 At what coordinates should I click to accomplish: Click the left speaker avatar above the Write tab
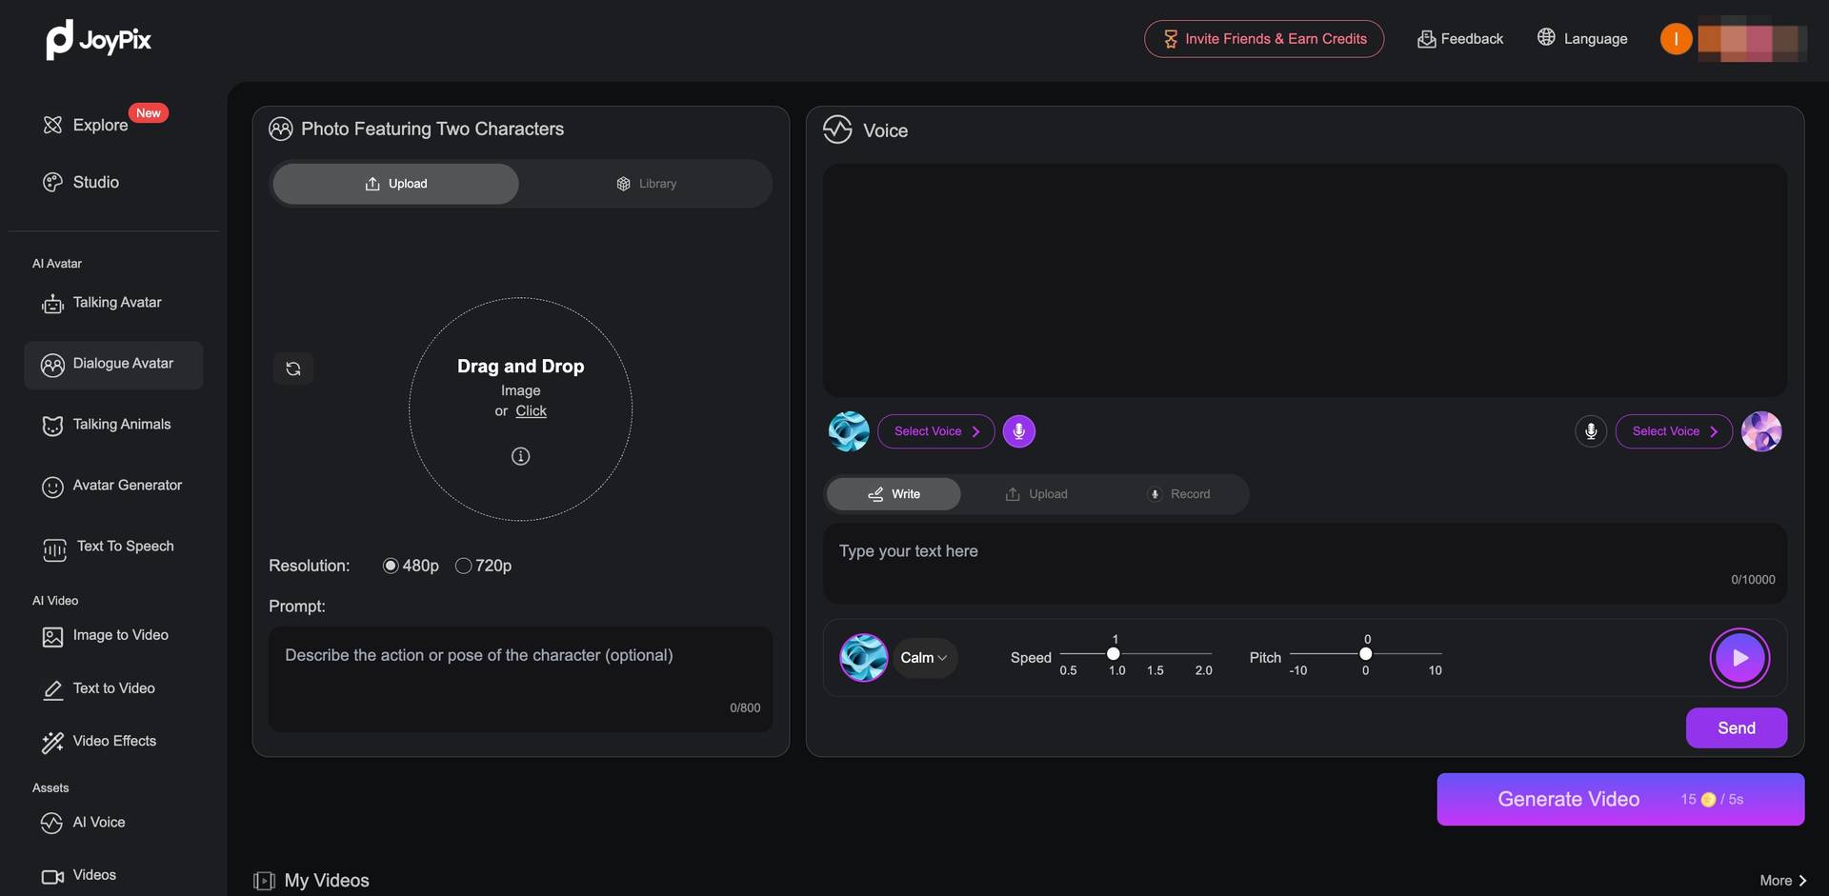[848, 431]
